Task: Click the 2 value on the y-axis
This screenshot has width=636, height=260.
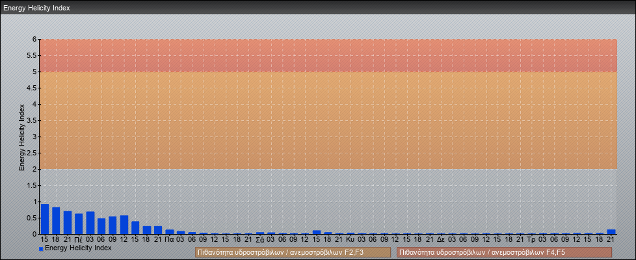Action: click(35, 169)
